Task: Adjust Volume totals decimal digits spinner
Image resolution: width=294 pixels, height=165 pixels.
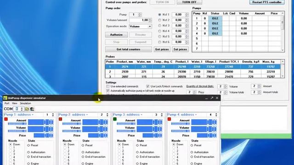Action: (x=225, y=92)
